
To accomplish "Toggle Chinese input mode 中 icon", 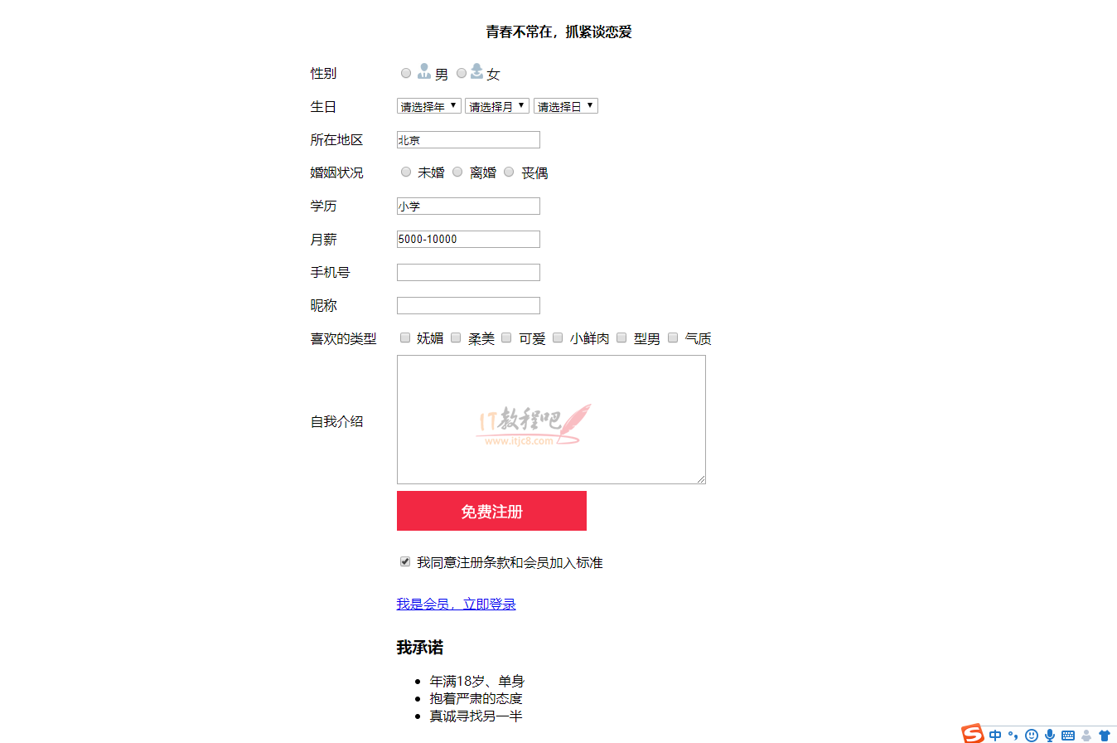I will point(995,735).
